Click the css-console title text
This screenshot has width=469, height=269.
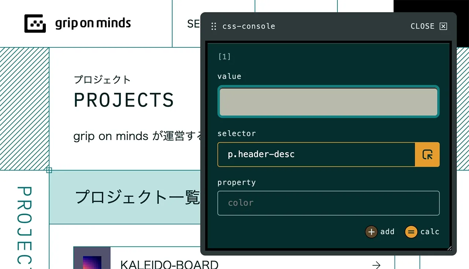point(249,26)
